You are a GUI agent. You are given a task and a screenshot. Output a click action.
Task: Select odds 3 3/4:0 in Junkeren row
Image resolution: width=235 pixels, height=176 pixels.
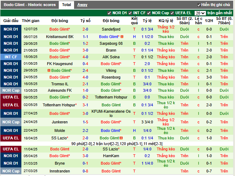click(147, 122)
